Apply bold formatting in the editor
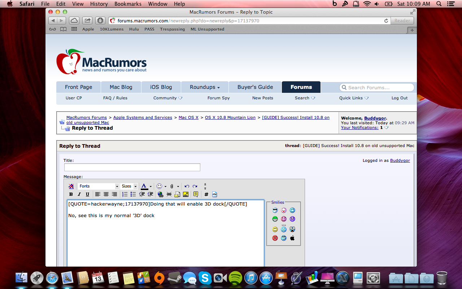Viewport: 462px width, 289px height. pyautogui.click(x=71, y=194)
